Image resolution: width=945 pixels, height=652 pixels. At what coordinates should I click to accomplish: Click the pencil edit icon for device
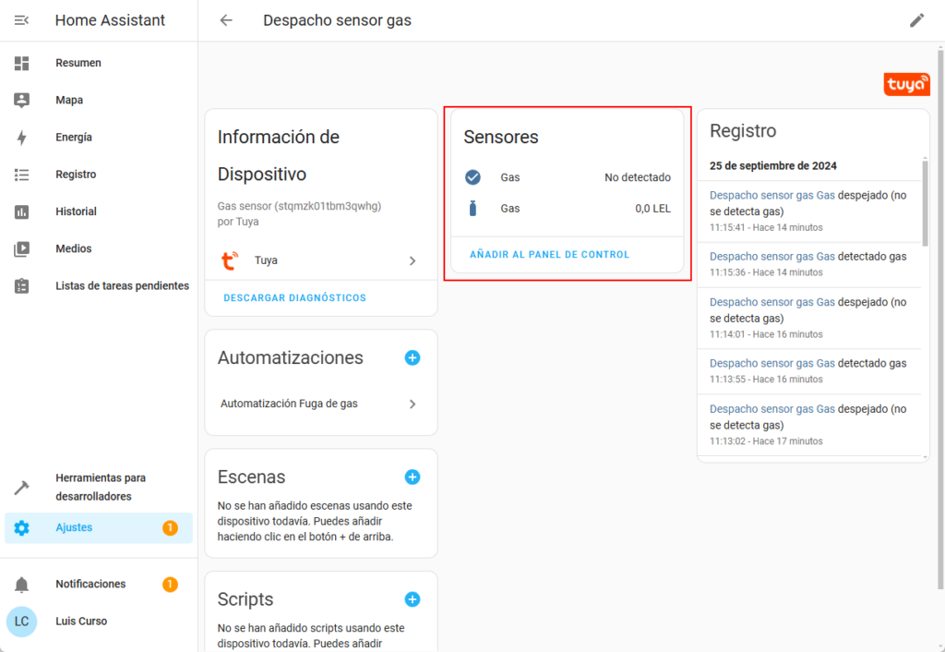[x=916, y=20]
